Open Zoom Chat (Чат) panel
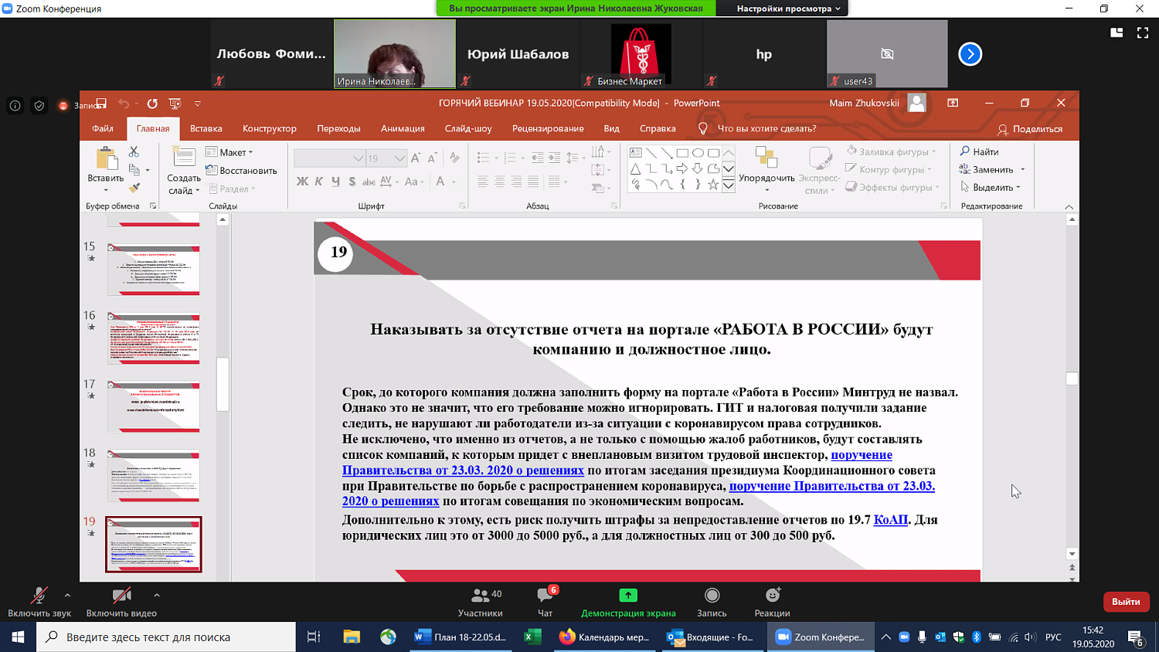The width and height of the screenshot is (1159, 652). click(546, 602)
